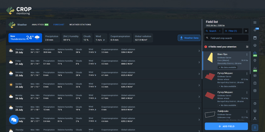Image resolution: width=265 pixels, height=132 pixels.
Task: Switch to the Analytics tab
Action: coord(40,24)
